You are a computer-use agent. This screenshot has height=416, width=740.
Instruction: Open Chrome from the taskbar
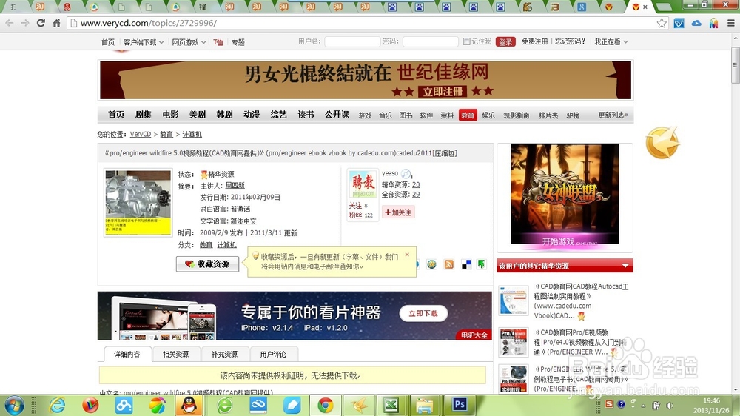point(325,406)
